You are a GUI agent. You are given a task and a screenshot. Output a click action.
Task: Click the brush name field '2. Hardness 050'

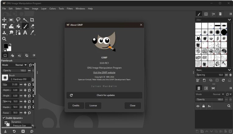[20, 79]
